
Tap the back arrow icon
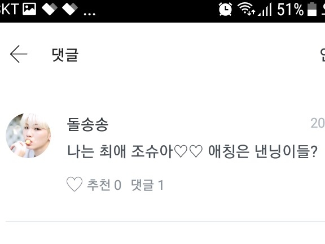[x=19, y=54]
